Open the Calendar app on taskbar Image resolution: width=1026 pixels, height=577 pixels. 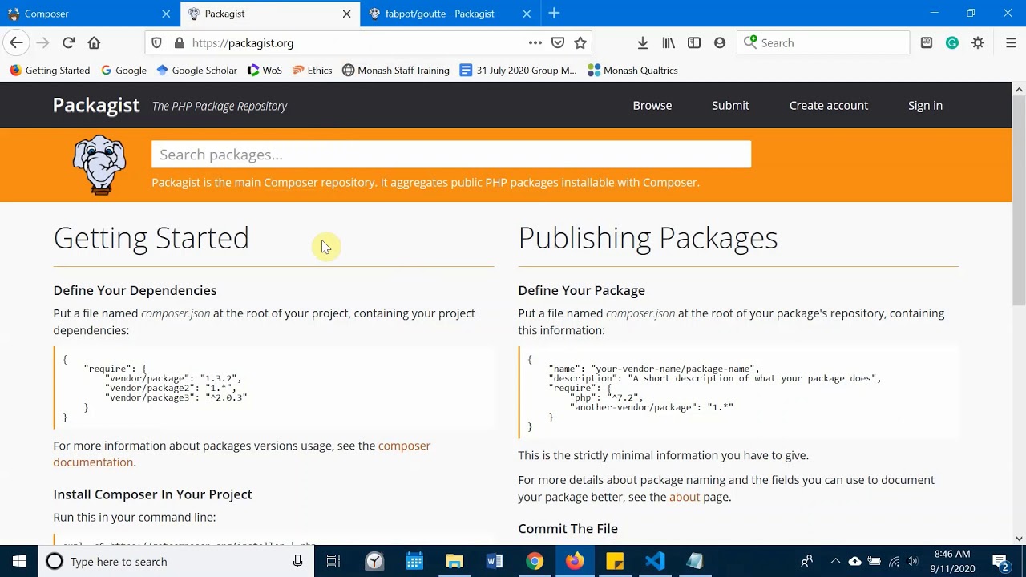click(x=414, y=561)
